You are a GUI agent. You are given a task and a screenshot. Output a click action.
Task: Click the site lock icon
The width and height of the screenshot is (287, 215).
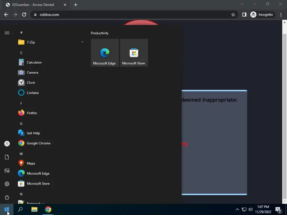(35, 15)
